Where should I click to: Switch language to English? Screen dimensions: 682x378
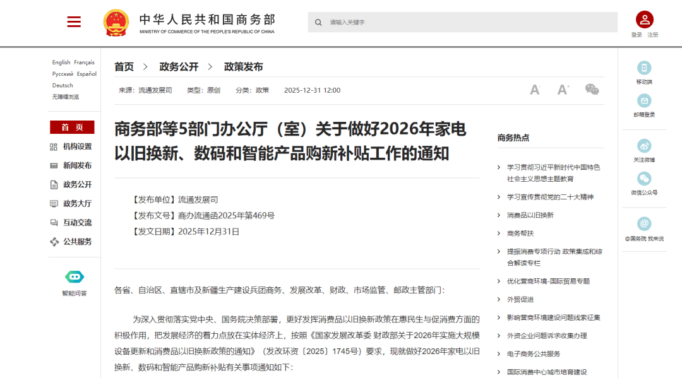pyautogui.click(x=61, y=62)
